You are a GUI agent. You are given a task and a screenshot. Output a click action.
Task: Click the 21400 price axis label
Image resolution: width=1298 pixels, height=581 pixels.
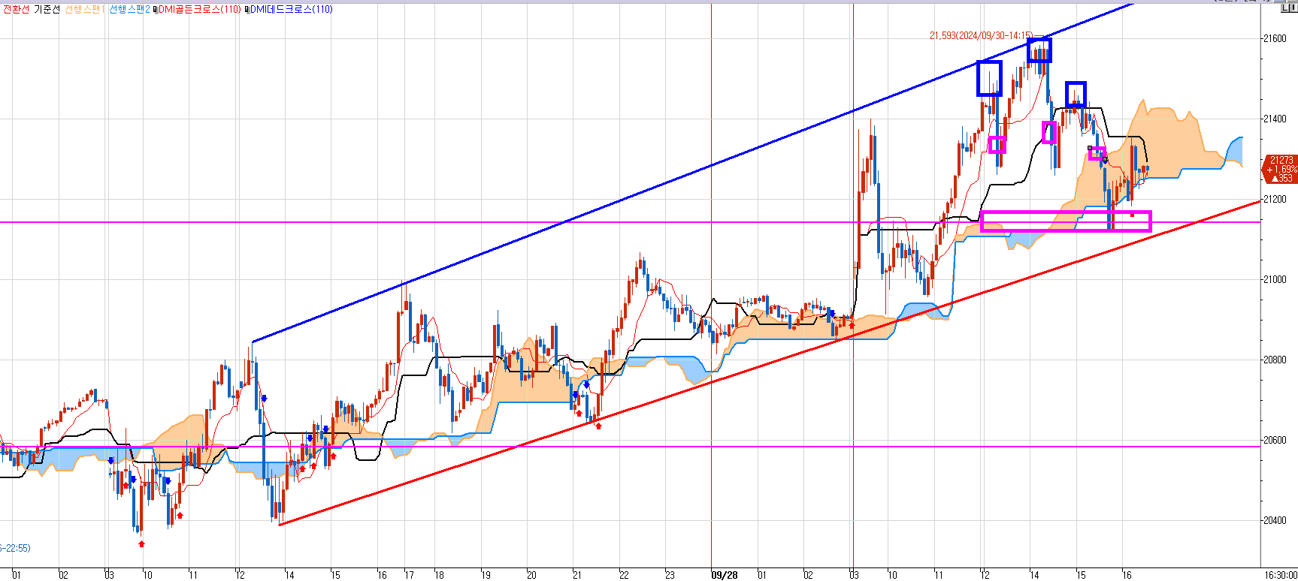tap(1275, 119)
